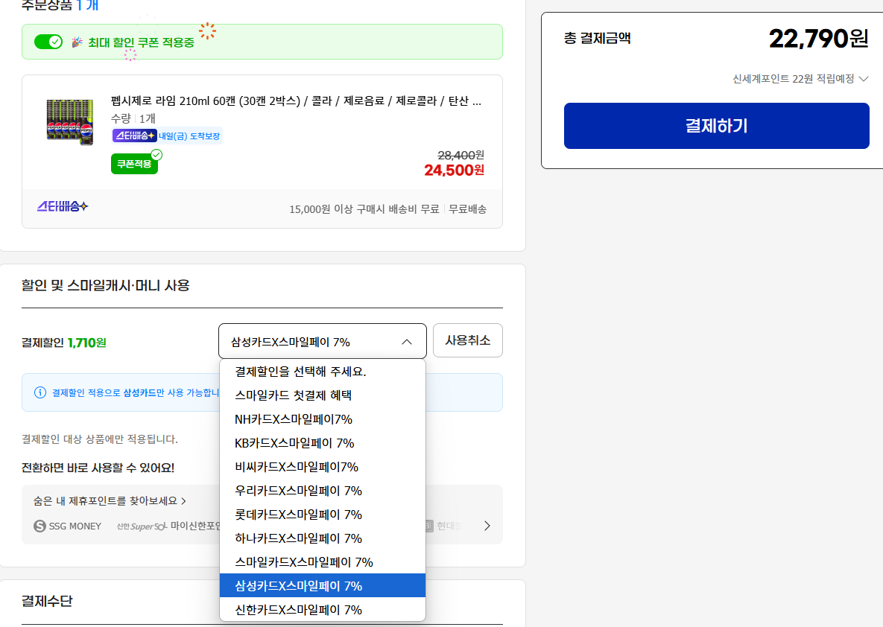The width and height of the screenshot is (883, 627).
Task: Turn off the 최대 할인 쿠폰 toggle
Action: coord(48,42)
